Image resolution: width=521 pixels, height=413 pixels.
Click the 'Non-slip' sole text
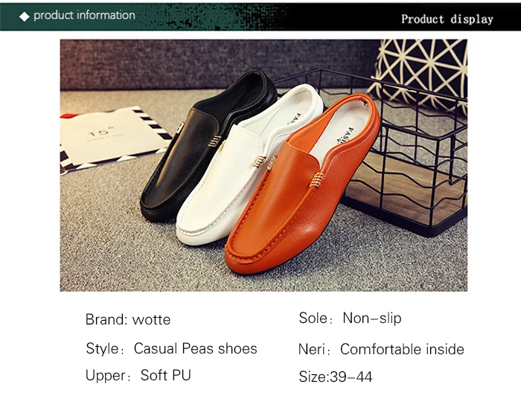point(372,318)
